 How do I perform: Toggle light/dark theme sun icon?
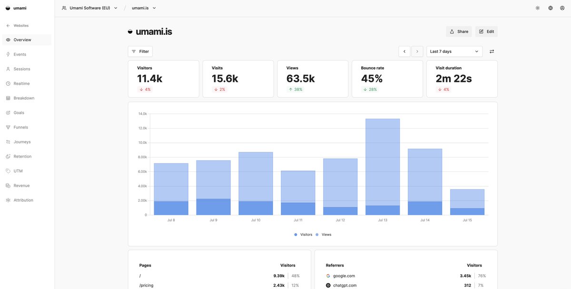point(538,8)
